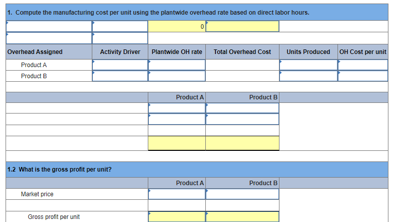Select the Product B cell below Market price
The height and width of the screenshot is (222, 396).
(243, 205)
